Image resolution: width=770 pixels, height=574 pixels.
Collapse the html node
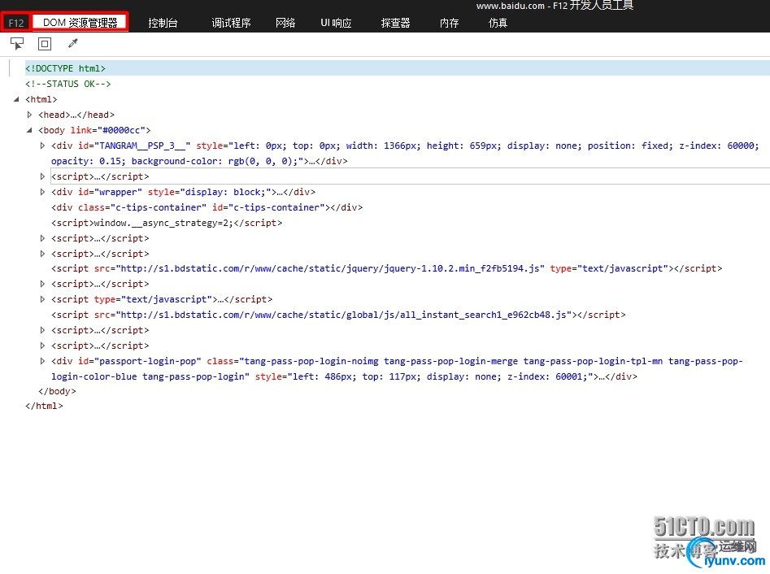click(16, 99)
